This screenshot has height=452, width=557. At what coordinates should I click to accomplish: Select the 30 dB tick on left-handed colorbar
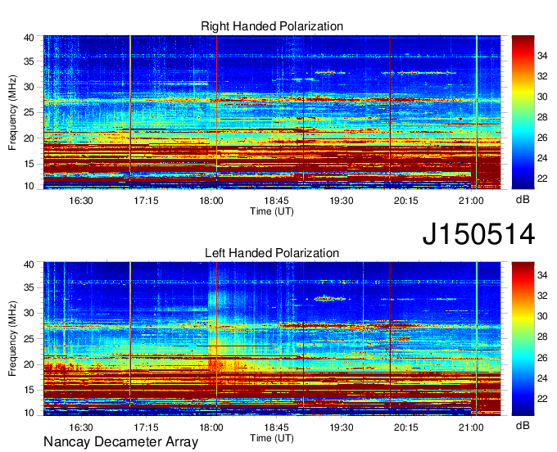[x=542, y=316]
